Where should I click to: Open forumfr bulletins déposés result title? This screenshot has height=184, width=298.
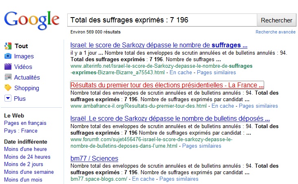[170, 119]
